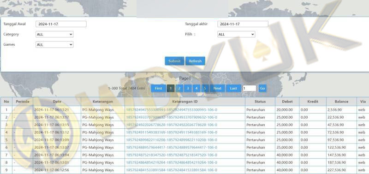Open Keterangan ID link ending 644417-106-0
This screenshot has width=369, height=174.
[172, 147]
